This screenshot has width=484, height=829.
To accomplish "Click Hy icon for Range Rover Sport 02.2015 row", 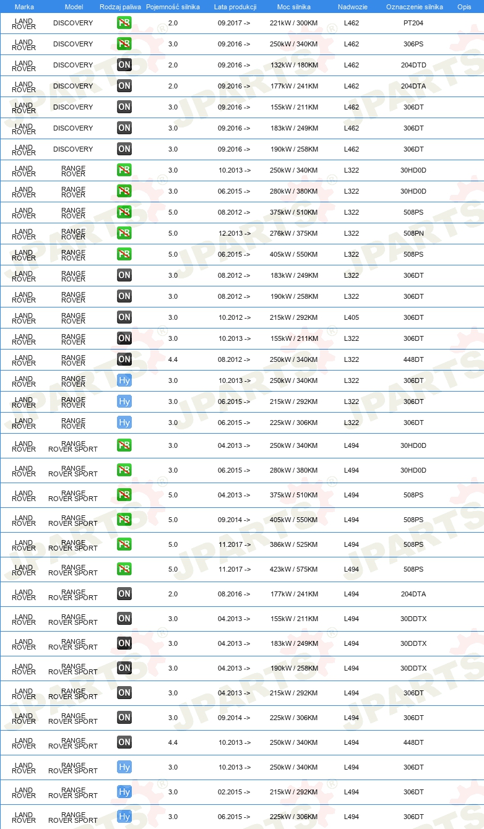I will coord(124,792).
